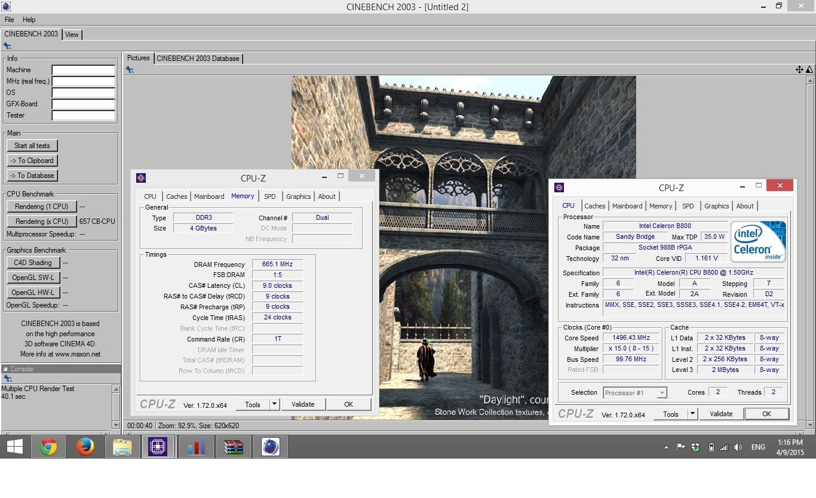Open Action Center flag in the system tray

pos(680,447)
